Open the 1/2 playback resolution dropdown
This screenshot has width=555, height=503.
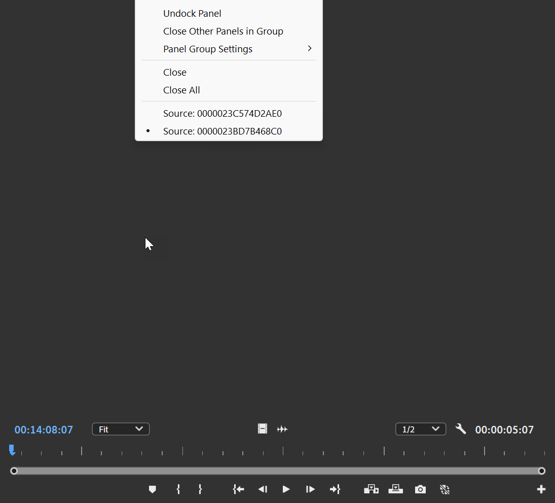click(421, 429)
